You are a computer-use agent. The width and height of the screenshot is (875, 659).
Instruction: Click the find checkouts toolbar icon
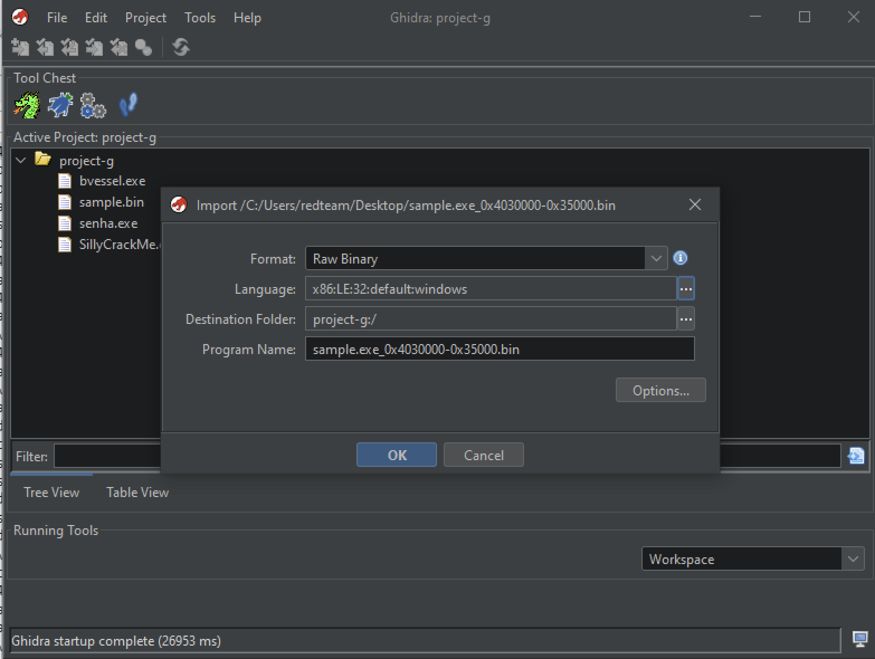144,47
